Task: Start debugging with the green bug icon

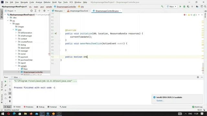Action: [184, 6]
